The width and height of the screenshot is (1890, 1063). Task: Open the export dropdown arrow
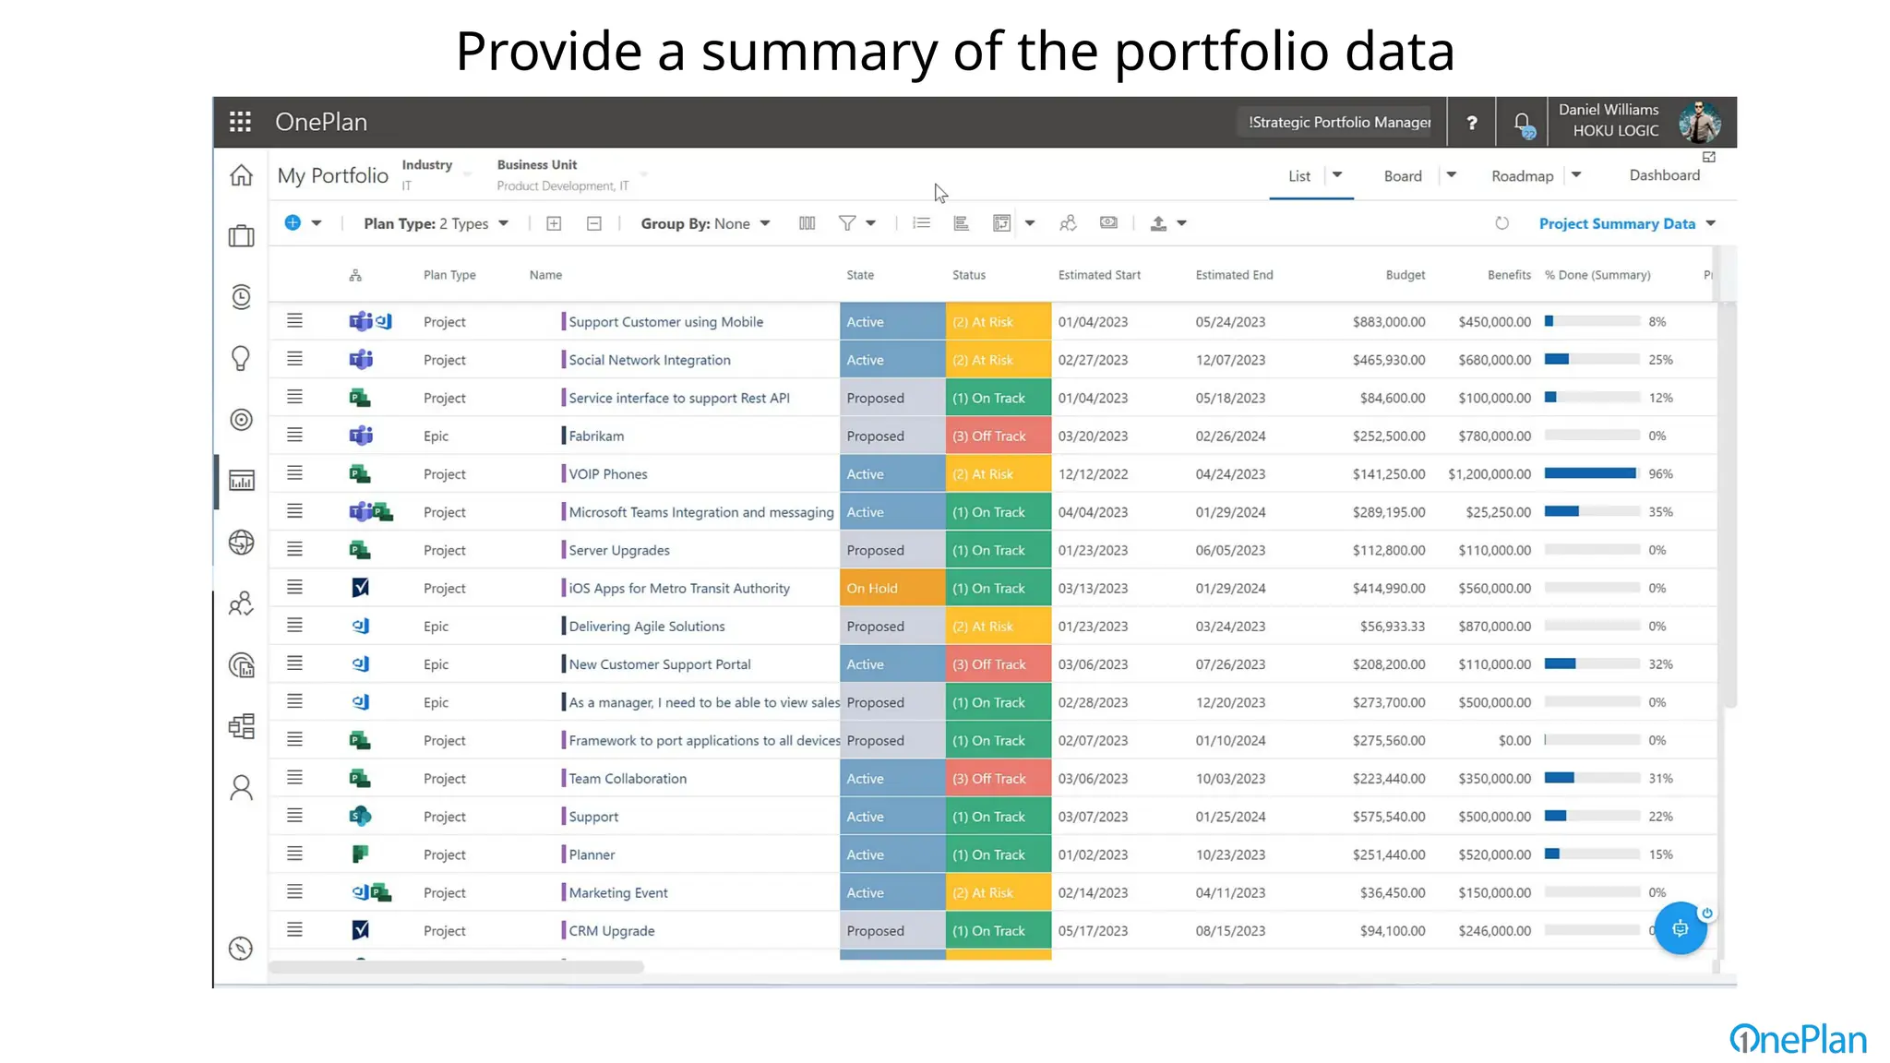[x=1181, y=223]
